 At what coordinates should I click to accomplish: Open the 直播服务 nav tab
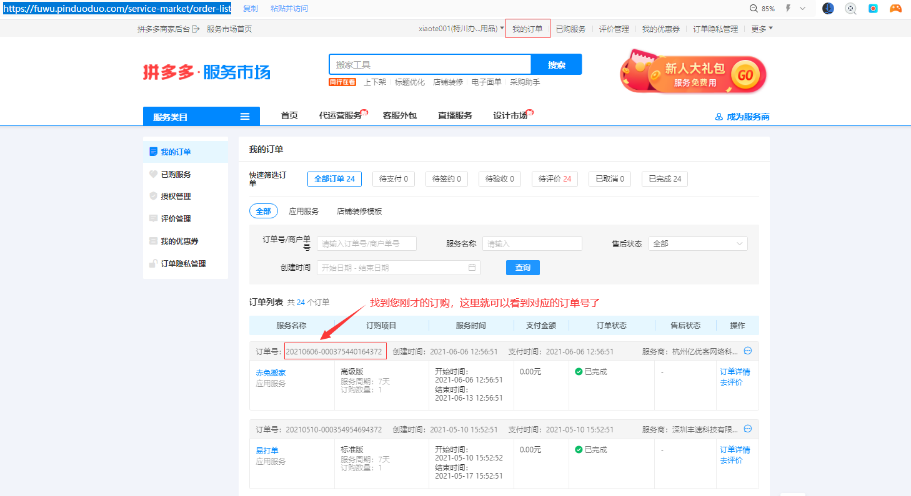click(x=455, y=115)
